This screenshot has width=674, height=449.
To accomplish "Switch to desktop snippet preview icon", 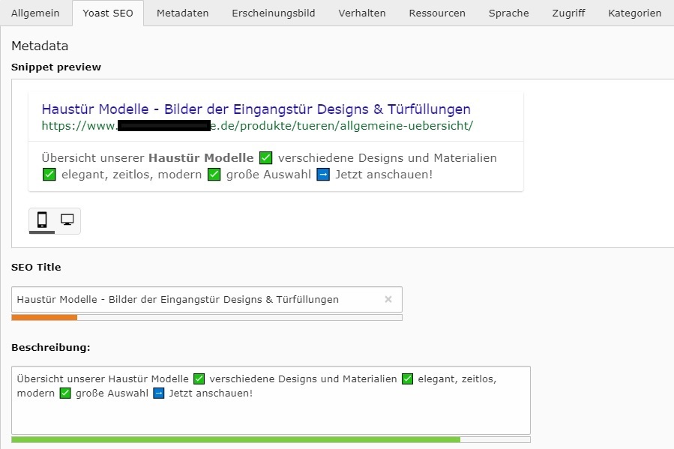I will 67,220.
